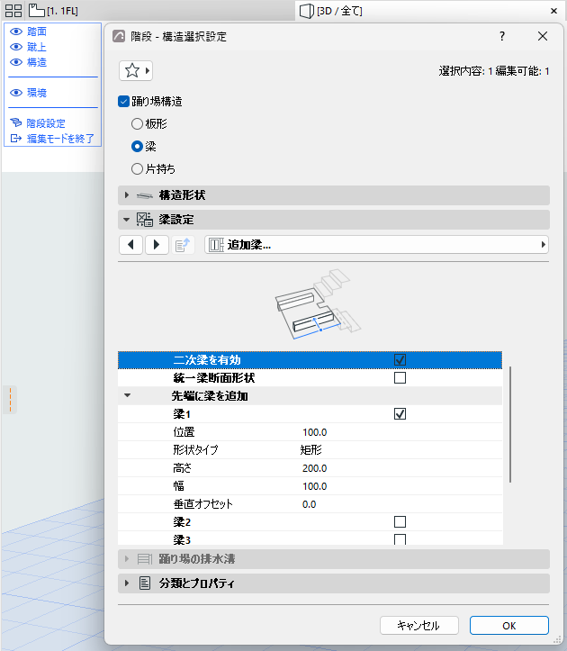Click the キャンセル button
This screenshot has height=651, width=567.
419,625
